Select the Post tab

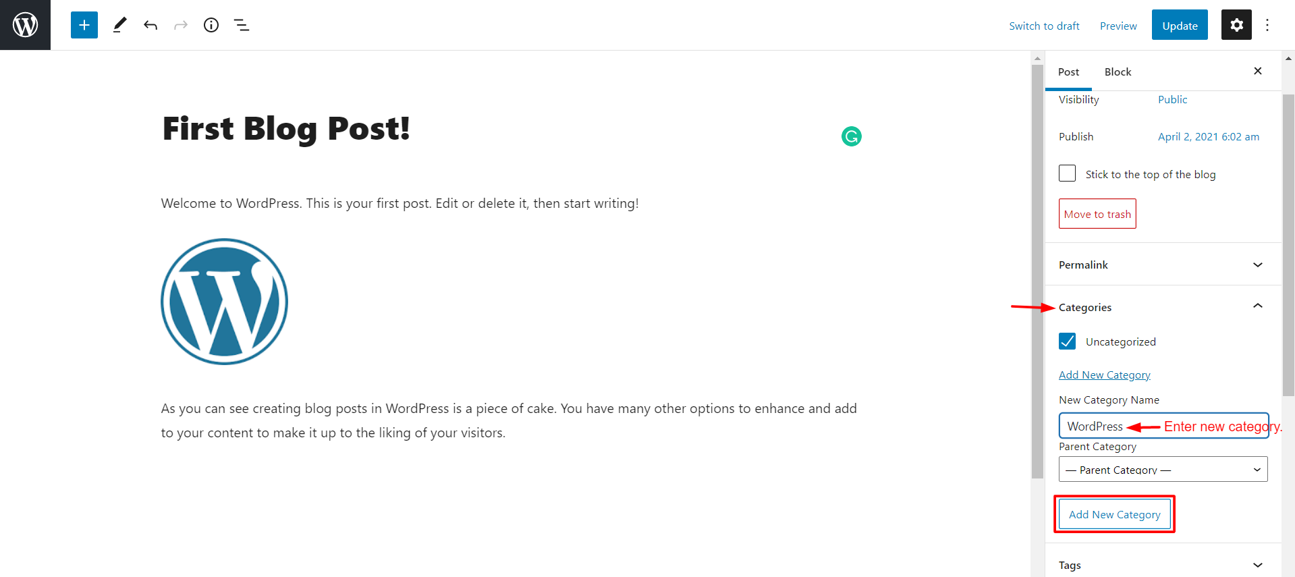click(x=1068, y=72)
